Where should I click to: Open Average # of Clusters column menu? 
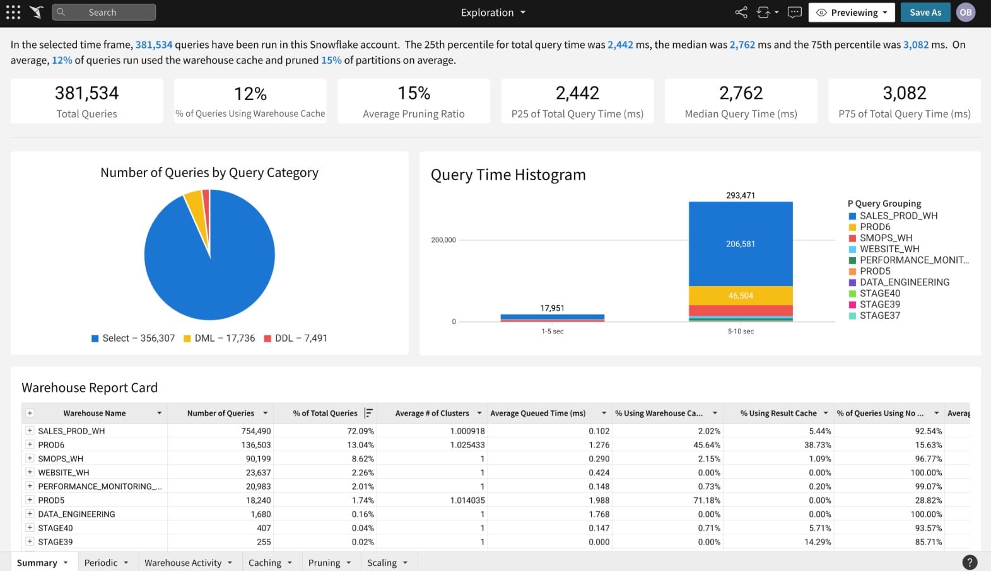tap(479, 413)
